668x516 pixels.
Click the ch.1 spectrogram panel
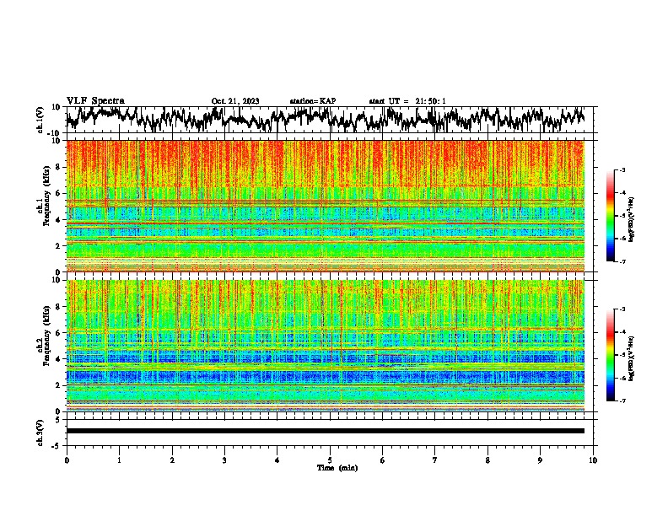pos(326,206)
